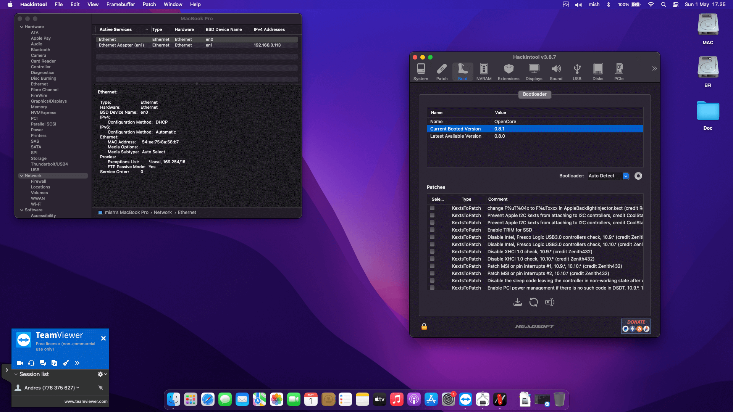Check the Disable the sleep code patch
Viewport: 733px width, 412px height.
coord(432,281)
